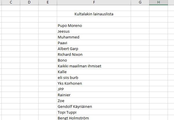Click the Richard Nixon cell
This screenshot has height=120, width=174.
[x=94, y=54]
